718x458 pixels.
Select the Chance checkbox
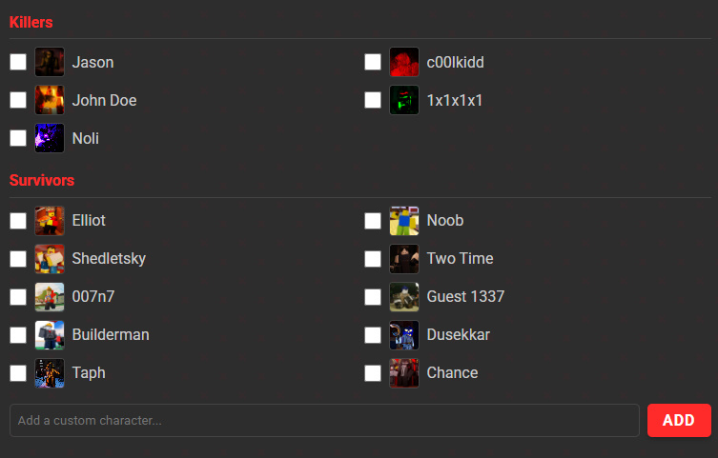(x=373, y=373)
